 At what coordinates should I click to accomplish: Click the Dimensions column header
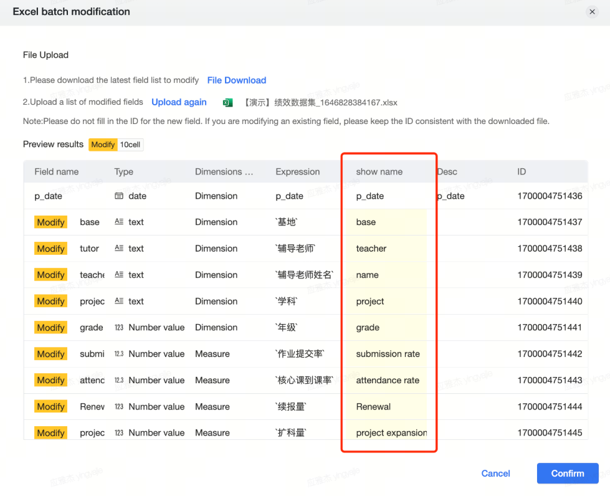(x=224, y=171)
